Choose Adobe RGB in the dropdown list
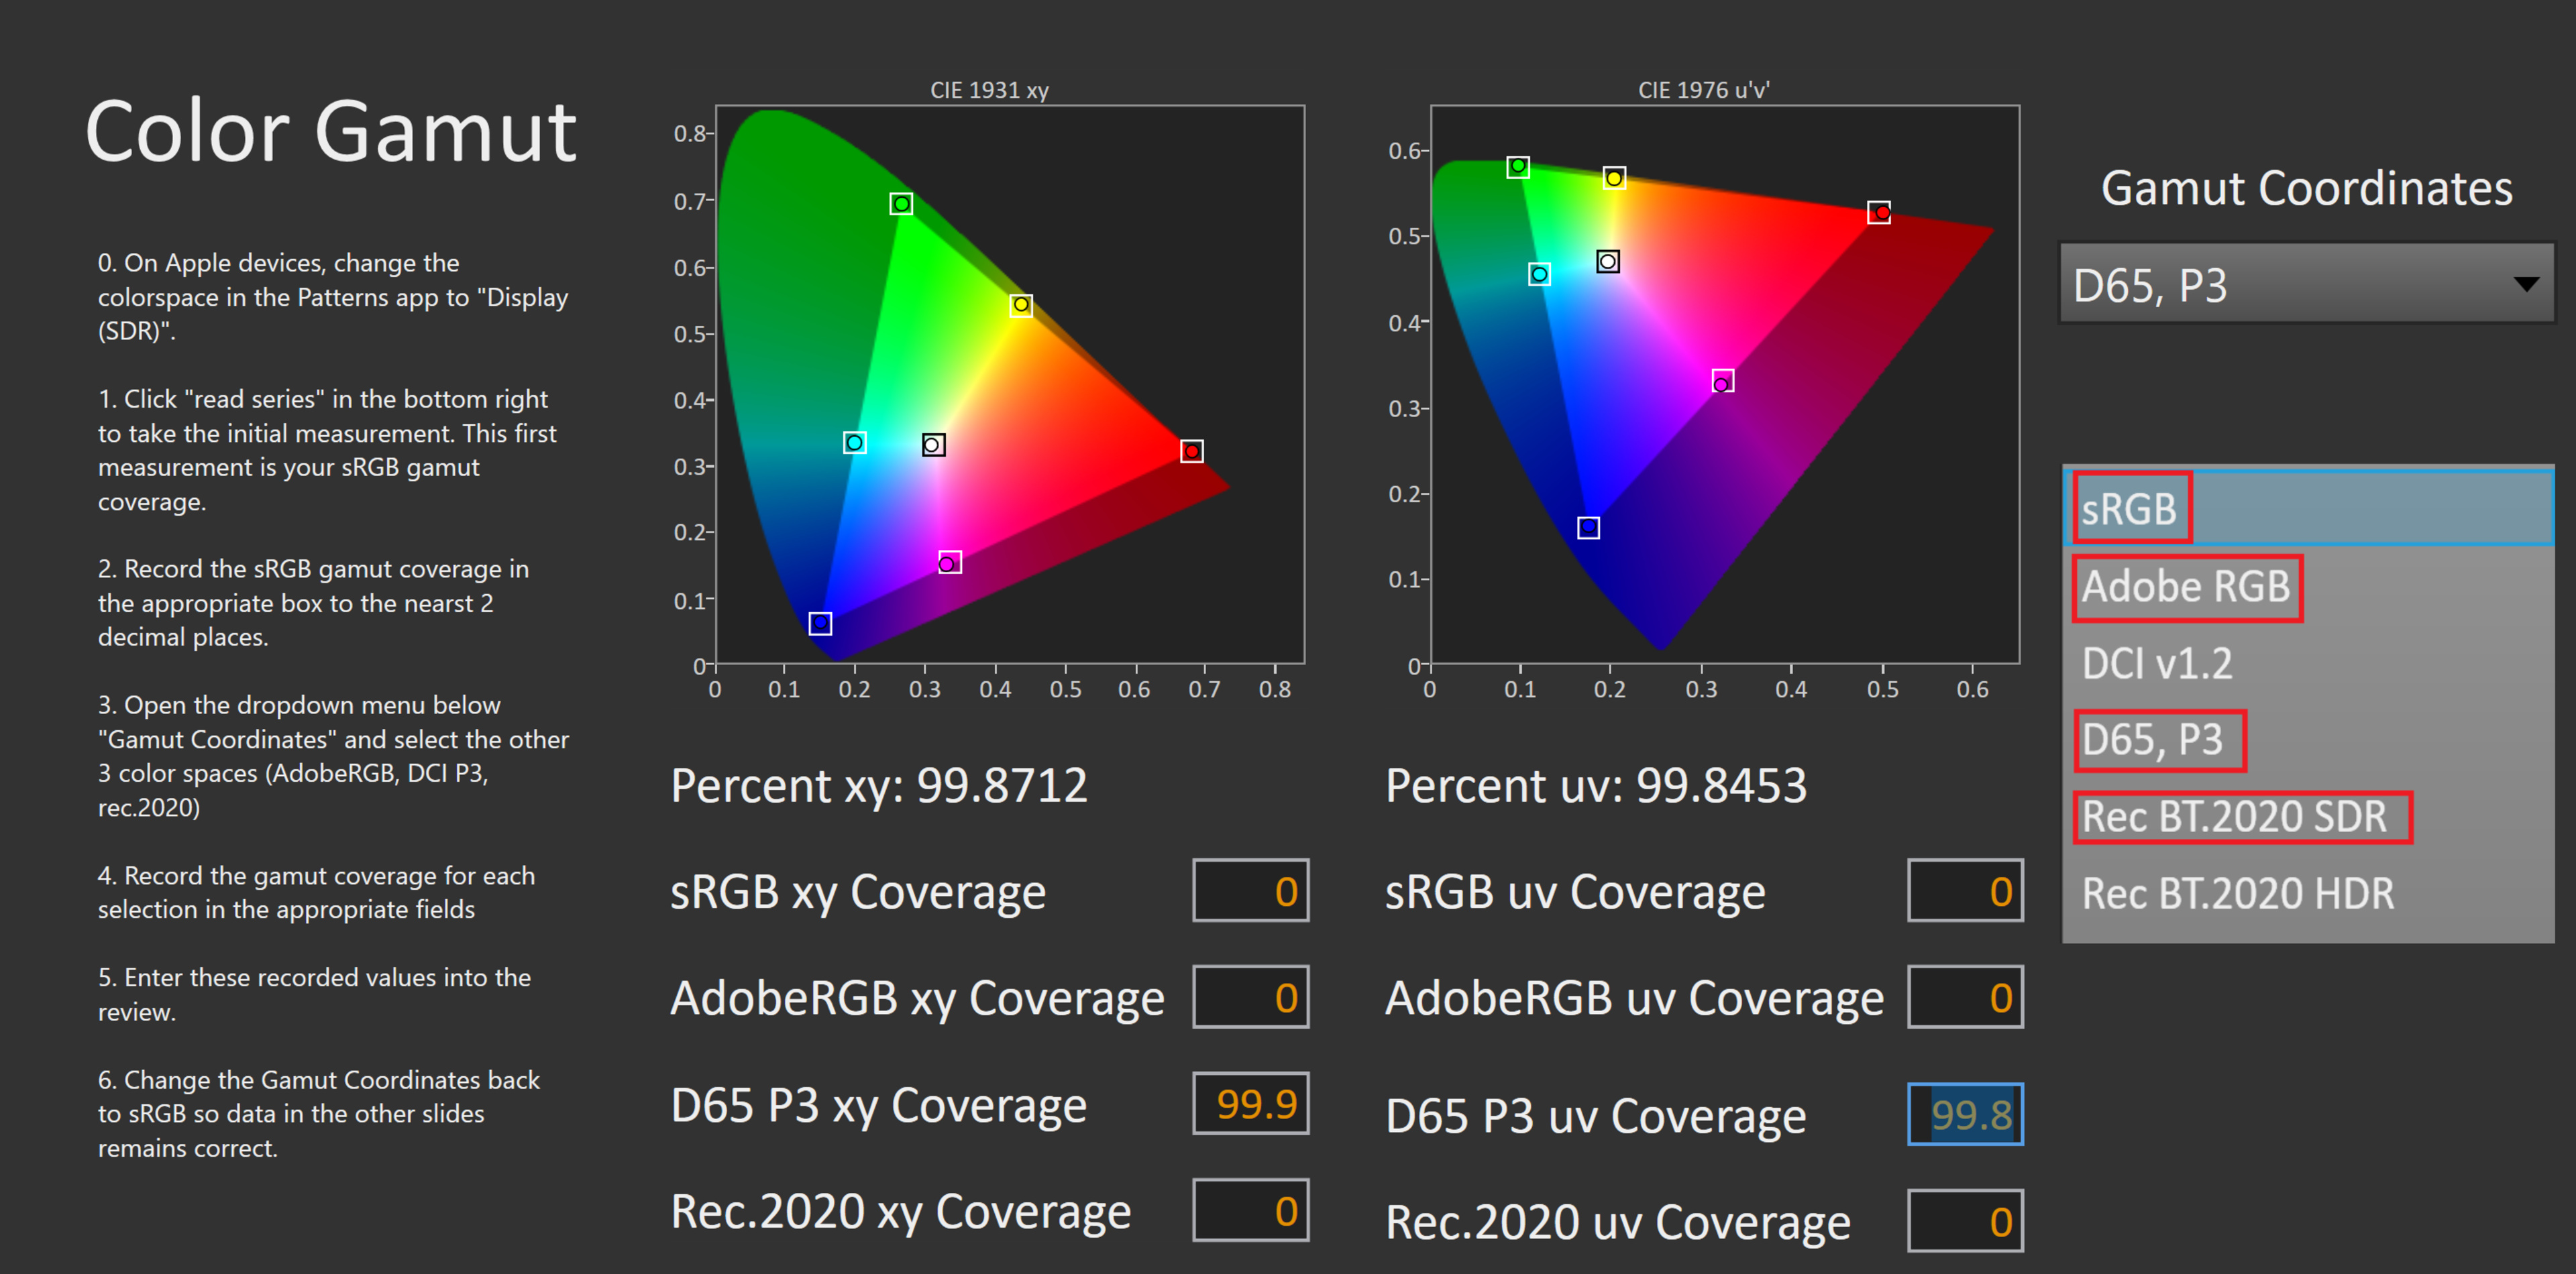This screenshot has height=1274, width=2576. (2186, 587)
